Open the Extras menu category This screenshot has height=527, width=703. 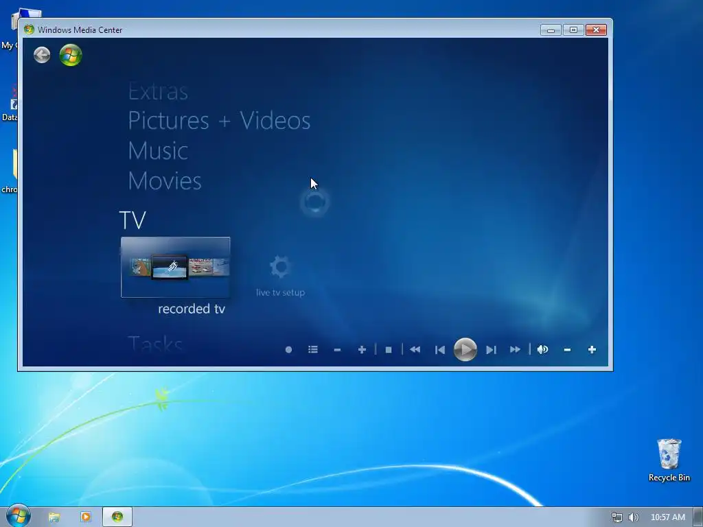point(158,91)
